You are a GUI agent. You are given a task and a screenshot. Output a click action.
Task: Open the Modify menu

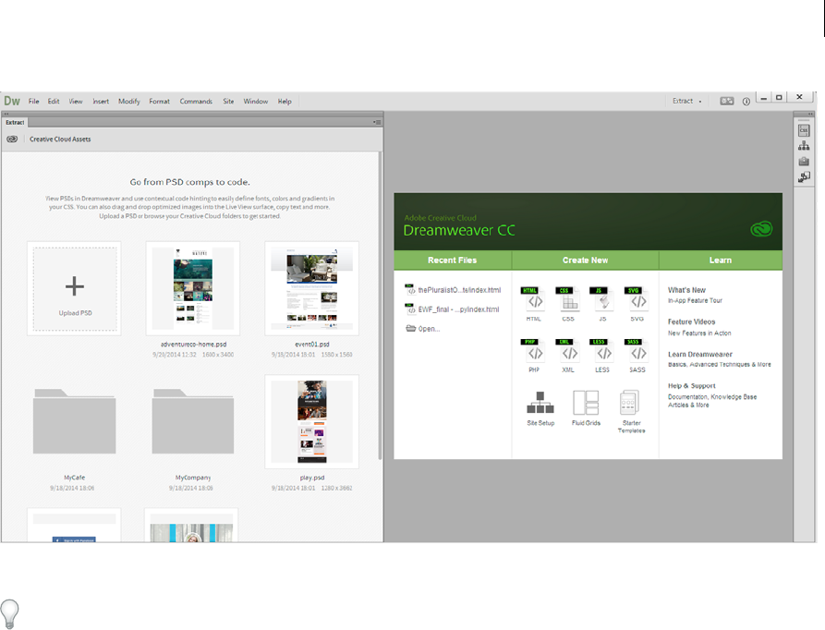(129, 101)
